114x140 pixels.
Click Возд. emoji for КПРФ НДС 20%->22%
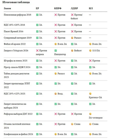coord(56,94)
